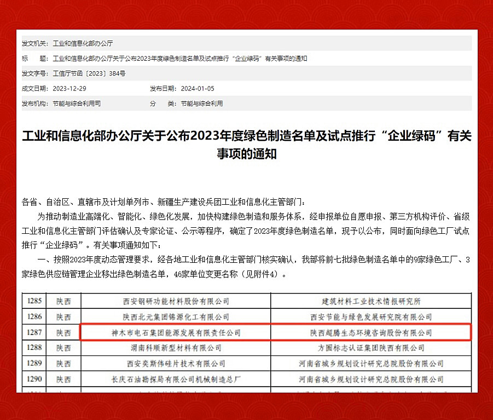Click the paragraph starting 一、按照2023年度
This screenshot has width=493, height=420.
click(x=246, y=267)
